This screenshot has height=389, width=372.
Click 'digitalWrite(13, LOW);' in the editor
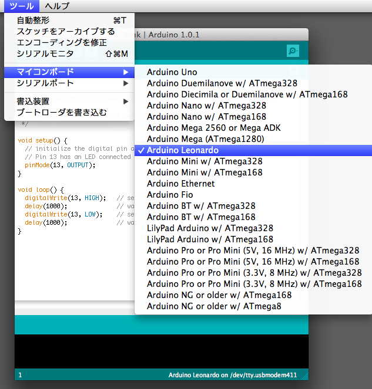63,215
